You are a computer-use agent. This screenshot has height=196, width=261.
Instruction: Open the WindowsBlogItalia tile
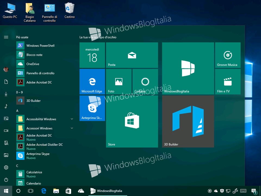(188, 68)
